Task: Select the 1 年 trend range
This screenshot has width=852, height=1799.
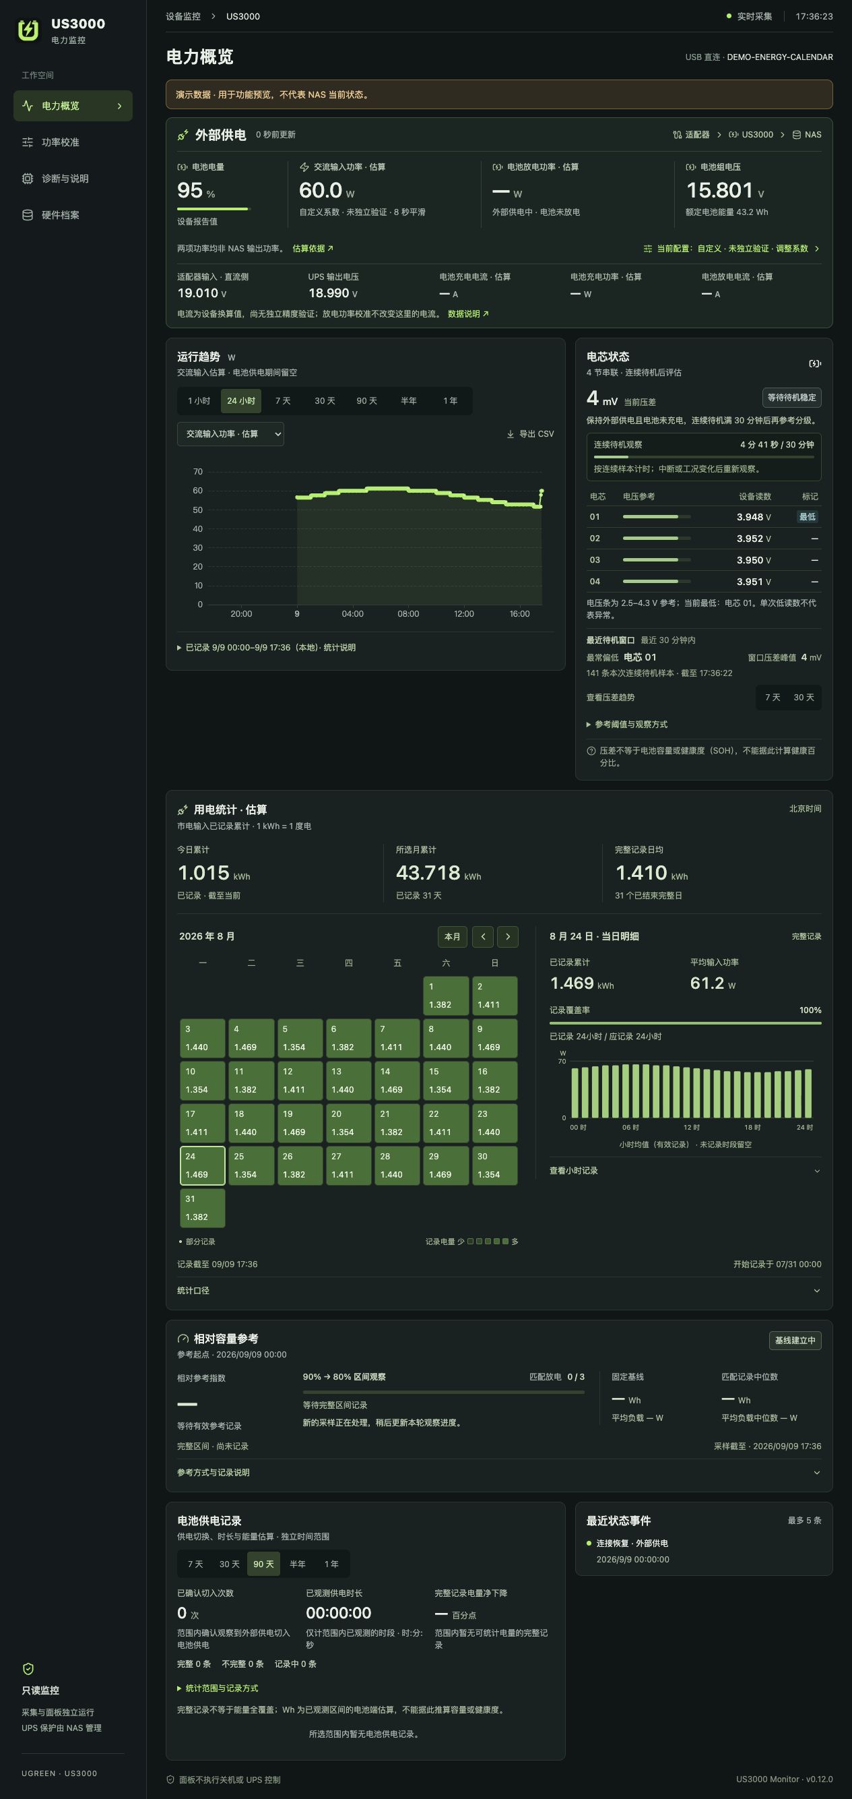Action: (450, 401)
